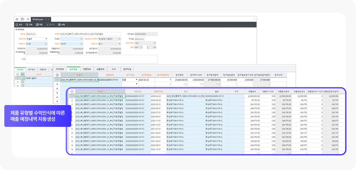Delete the selected row with 행삭제
The image size is (356, 170).
50,25
